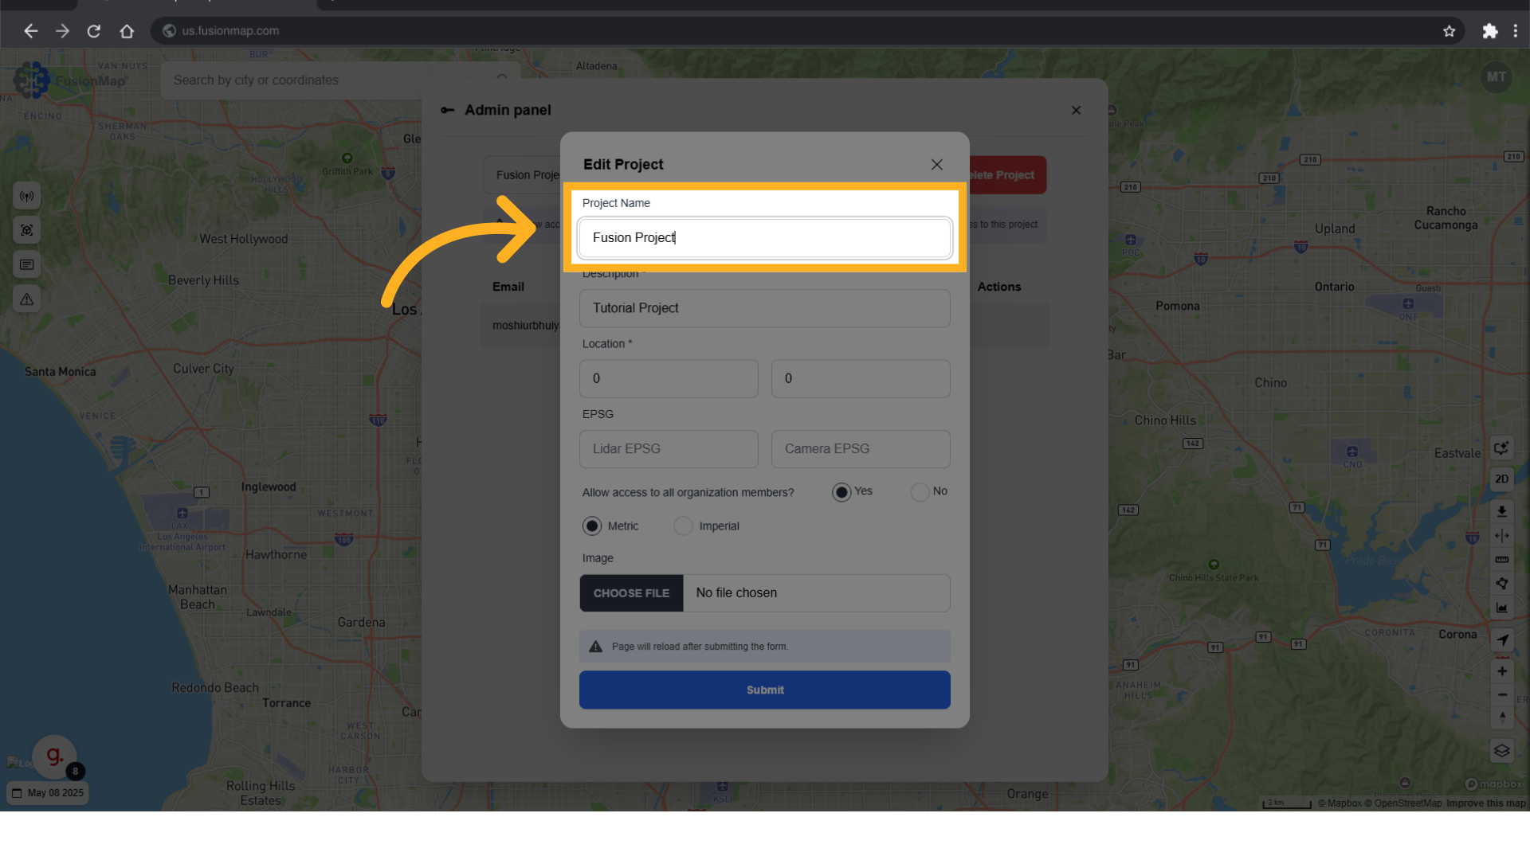Click the Lidar EPSG field
The image size is (1530, 860).
click(x=668, y=449)
